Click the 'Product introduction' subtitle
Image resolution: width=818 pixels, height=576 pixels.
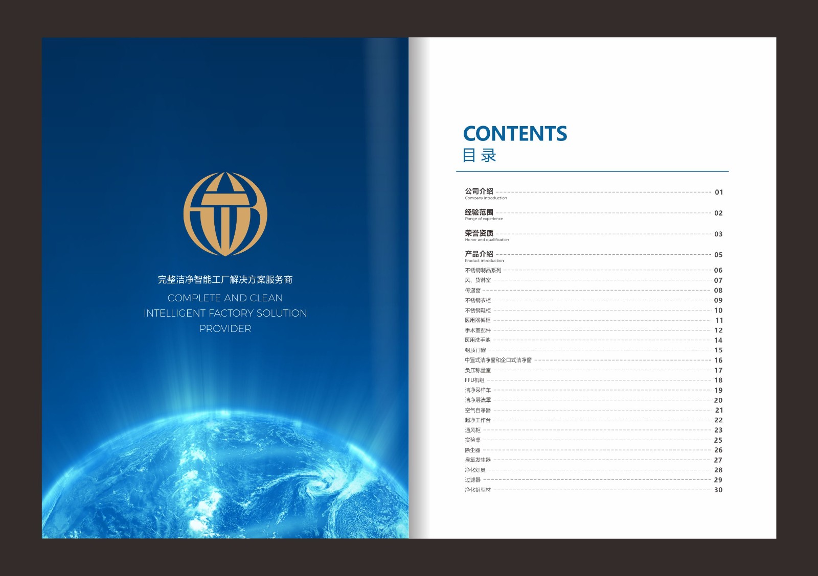point(484,260)
